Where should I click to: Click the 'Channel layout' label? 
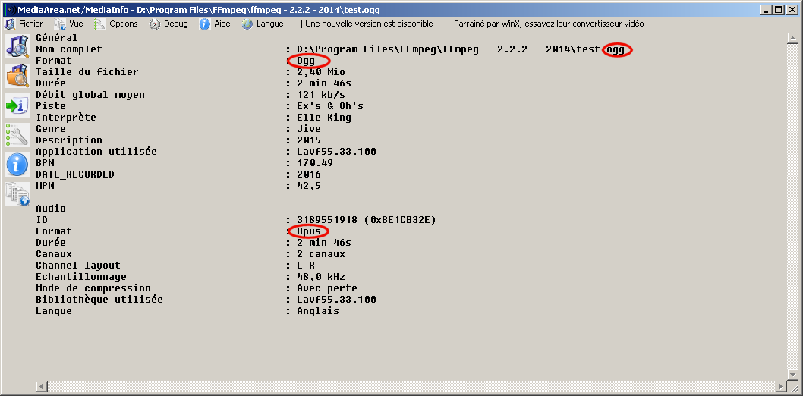[78, 266]
